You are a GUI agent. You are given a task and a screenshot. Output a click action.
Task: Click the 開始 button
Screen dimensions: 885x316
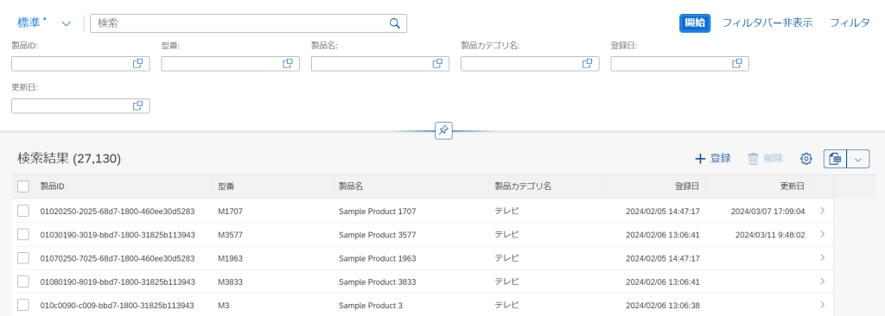(x=694, y=23)
